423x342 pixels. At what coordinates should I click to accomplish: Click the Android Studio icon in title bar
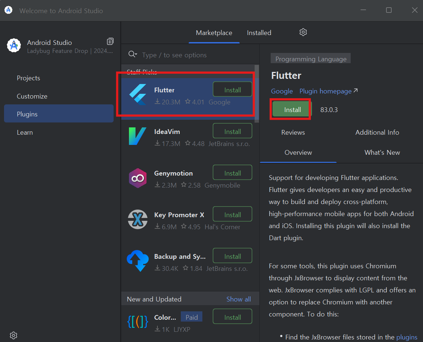pyautogui.click(x=8, y=10)
